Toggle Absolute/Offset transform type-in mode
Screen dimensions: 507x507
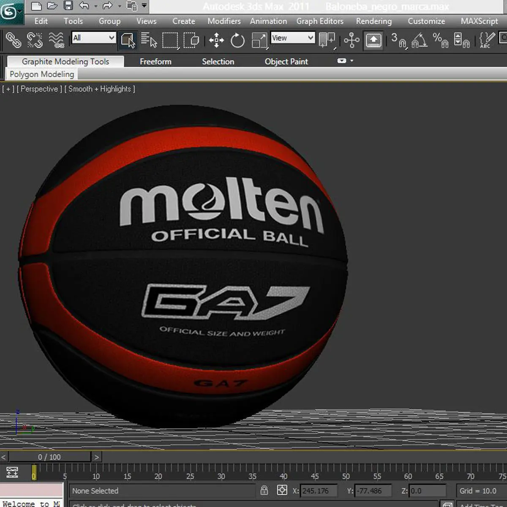(x=282, y=490)
